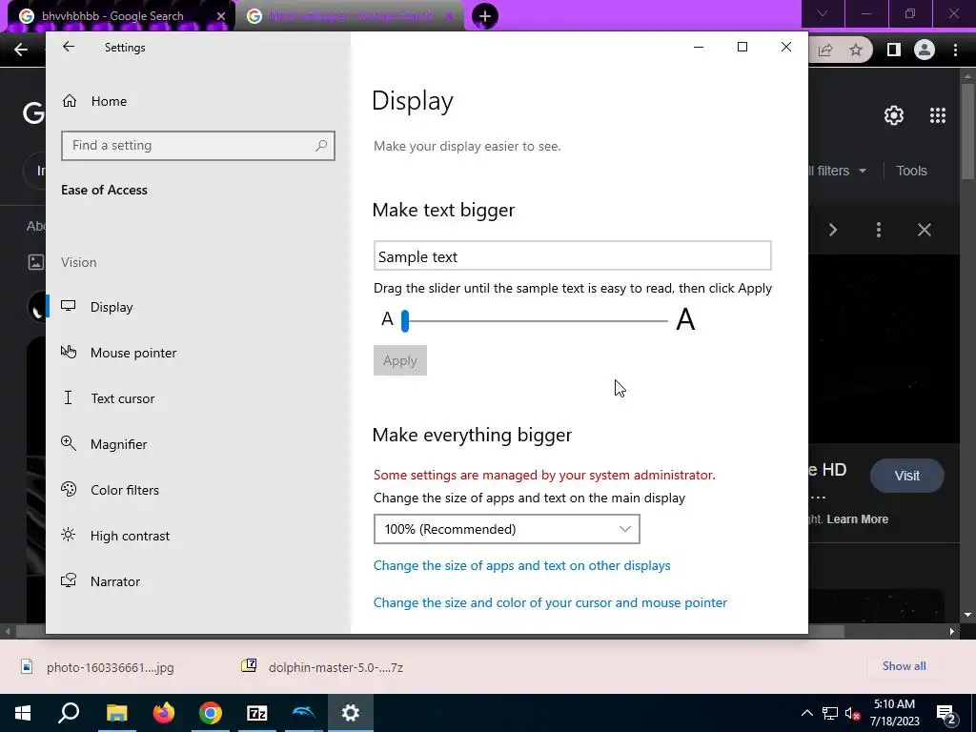976x732 pixels.
Task: Open Chrome profile avatar
Action: coord(925,50)
